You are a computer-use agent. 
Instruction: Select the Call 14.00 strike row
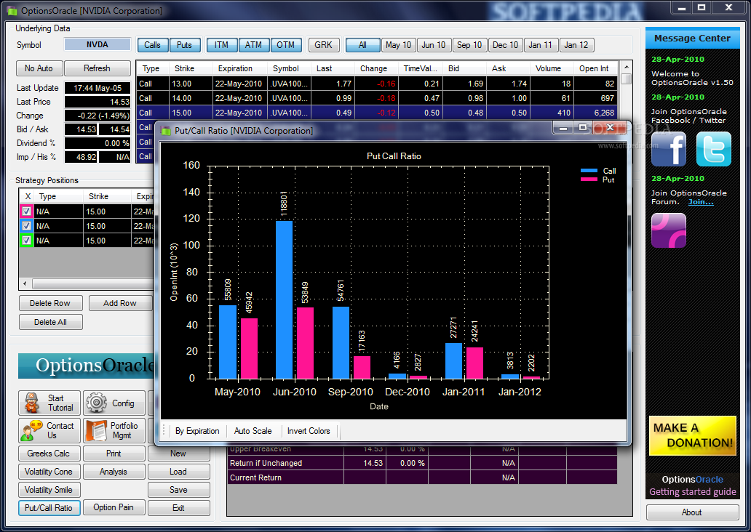[377, 98]
